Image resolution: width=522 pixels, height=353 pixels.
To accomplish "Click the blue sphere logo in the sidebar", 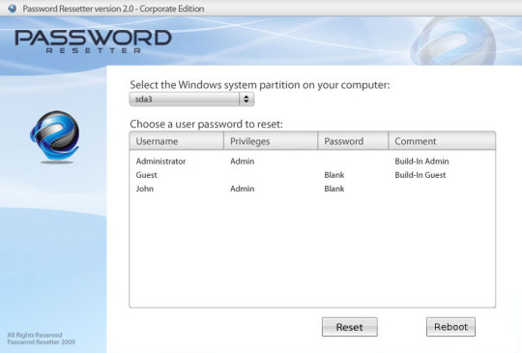I will click(54, 136).
